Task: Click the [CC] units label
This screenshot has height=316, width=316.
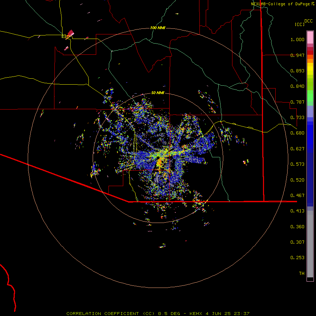Action: [x=300, y=24]
